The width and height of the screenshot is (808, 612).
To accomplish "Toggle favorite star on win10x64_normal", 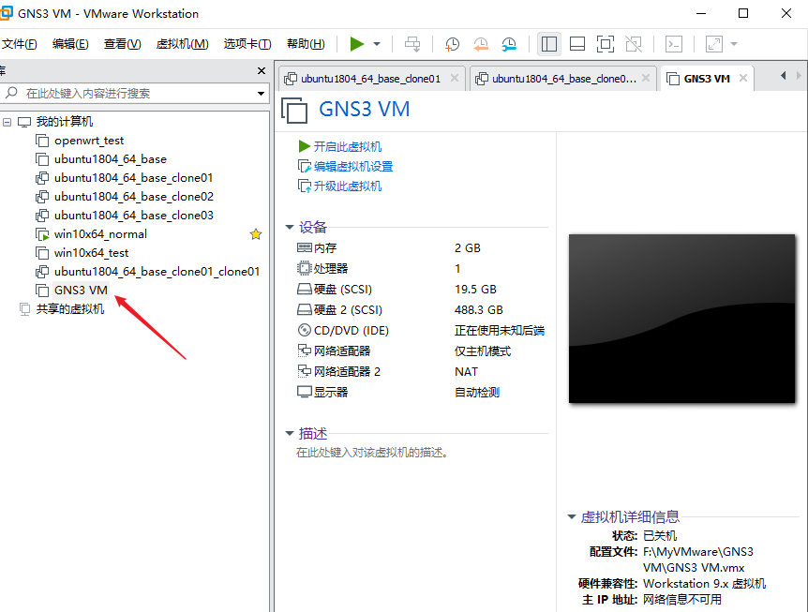I will click(256, 234).
